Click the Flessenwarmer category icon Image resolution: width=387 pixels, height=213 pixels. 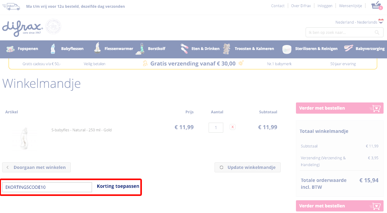coord(98,48)
